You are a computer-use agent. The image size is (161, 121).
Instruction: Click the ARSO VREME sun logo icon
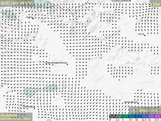pyautogui.click(x=133, y=111)
